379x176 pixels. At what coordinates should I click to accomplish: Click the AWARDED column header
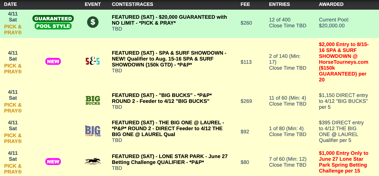(x=331, y=4)
